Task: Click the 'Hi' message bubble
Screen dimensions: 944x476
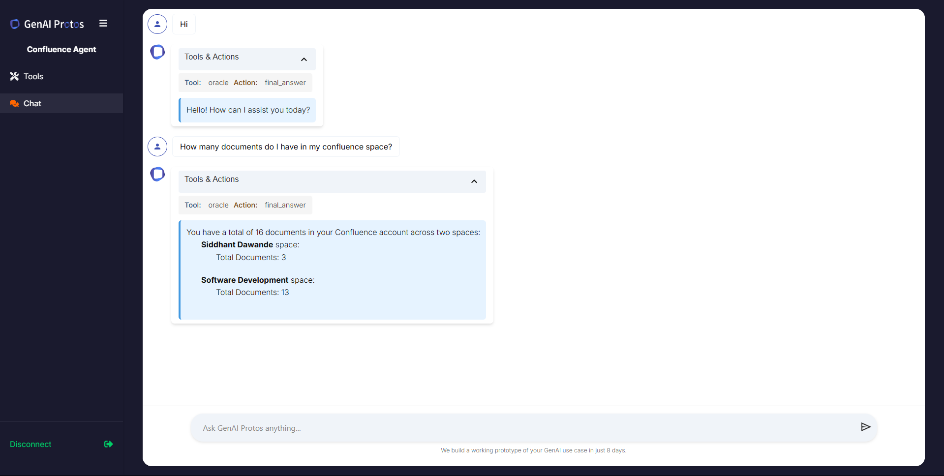Action: click(184, 24)
